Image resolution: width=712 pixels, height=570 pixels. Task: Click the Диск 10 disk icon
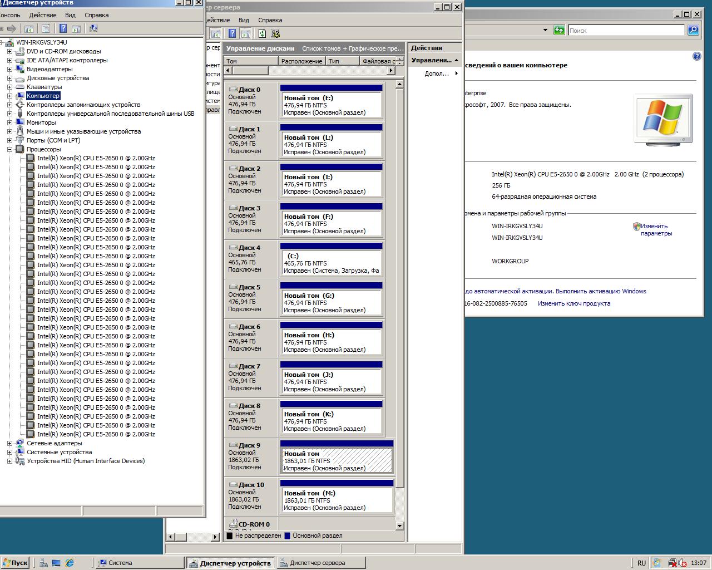[x=233, y=484]
